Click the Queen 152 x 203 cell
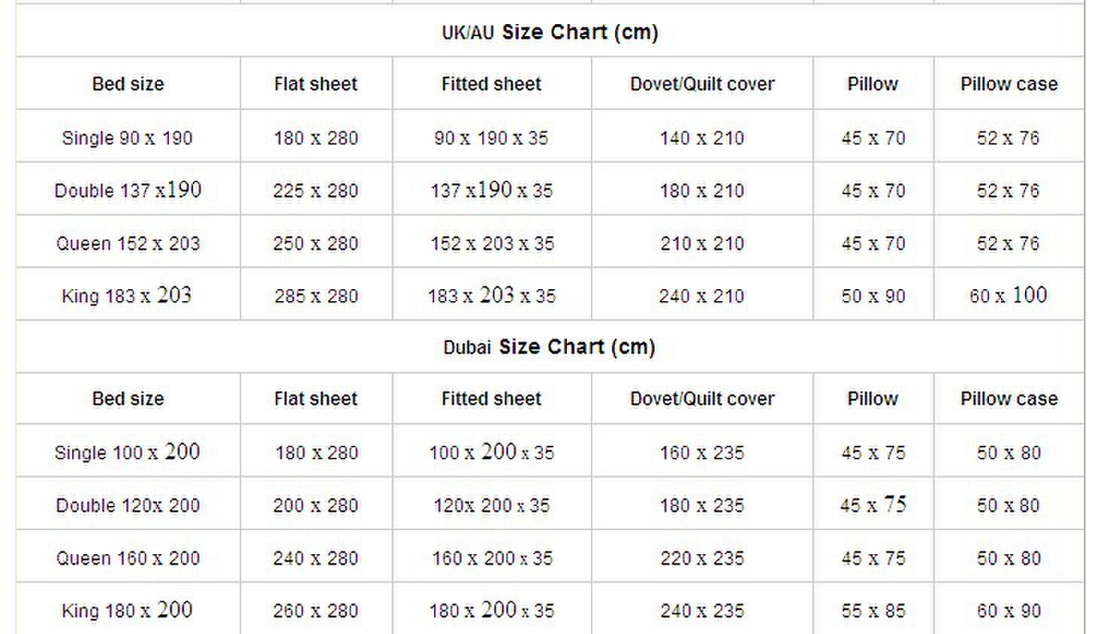The height and width of the screenshot is (634, 1099). [x=127, y=243]
